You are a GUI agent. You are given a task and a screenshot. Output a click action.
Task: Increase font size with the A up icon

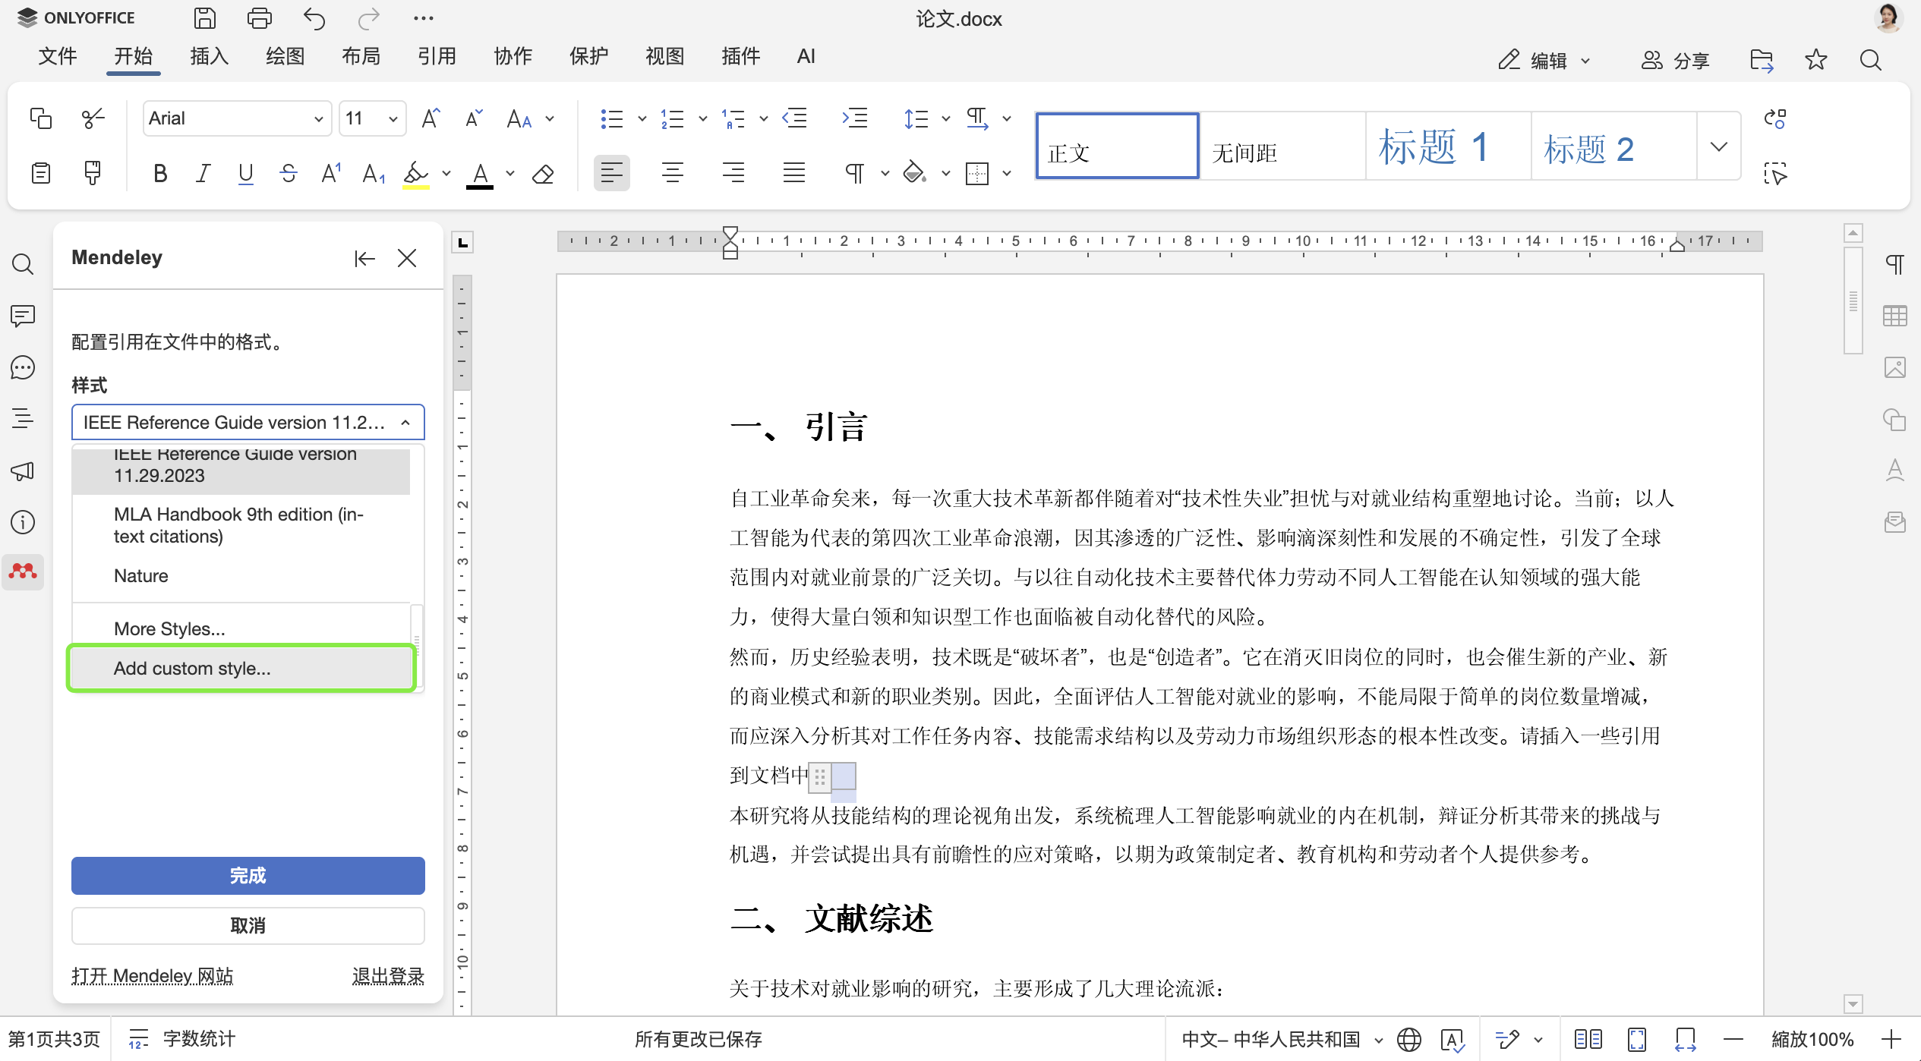point(431,118)
